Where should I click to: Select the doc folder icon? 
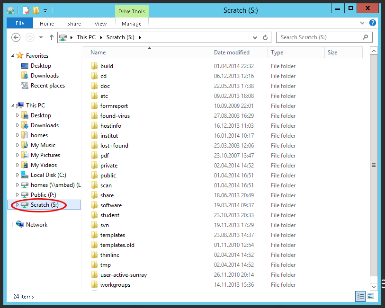94,86
